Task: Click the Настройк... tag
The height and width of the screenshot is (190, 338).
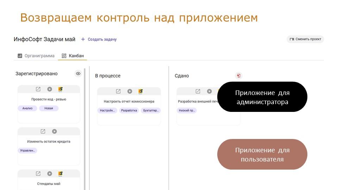Action: (107, 110)
